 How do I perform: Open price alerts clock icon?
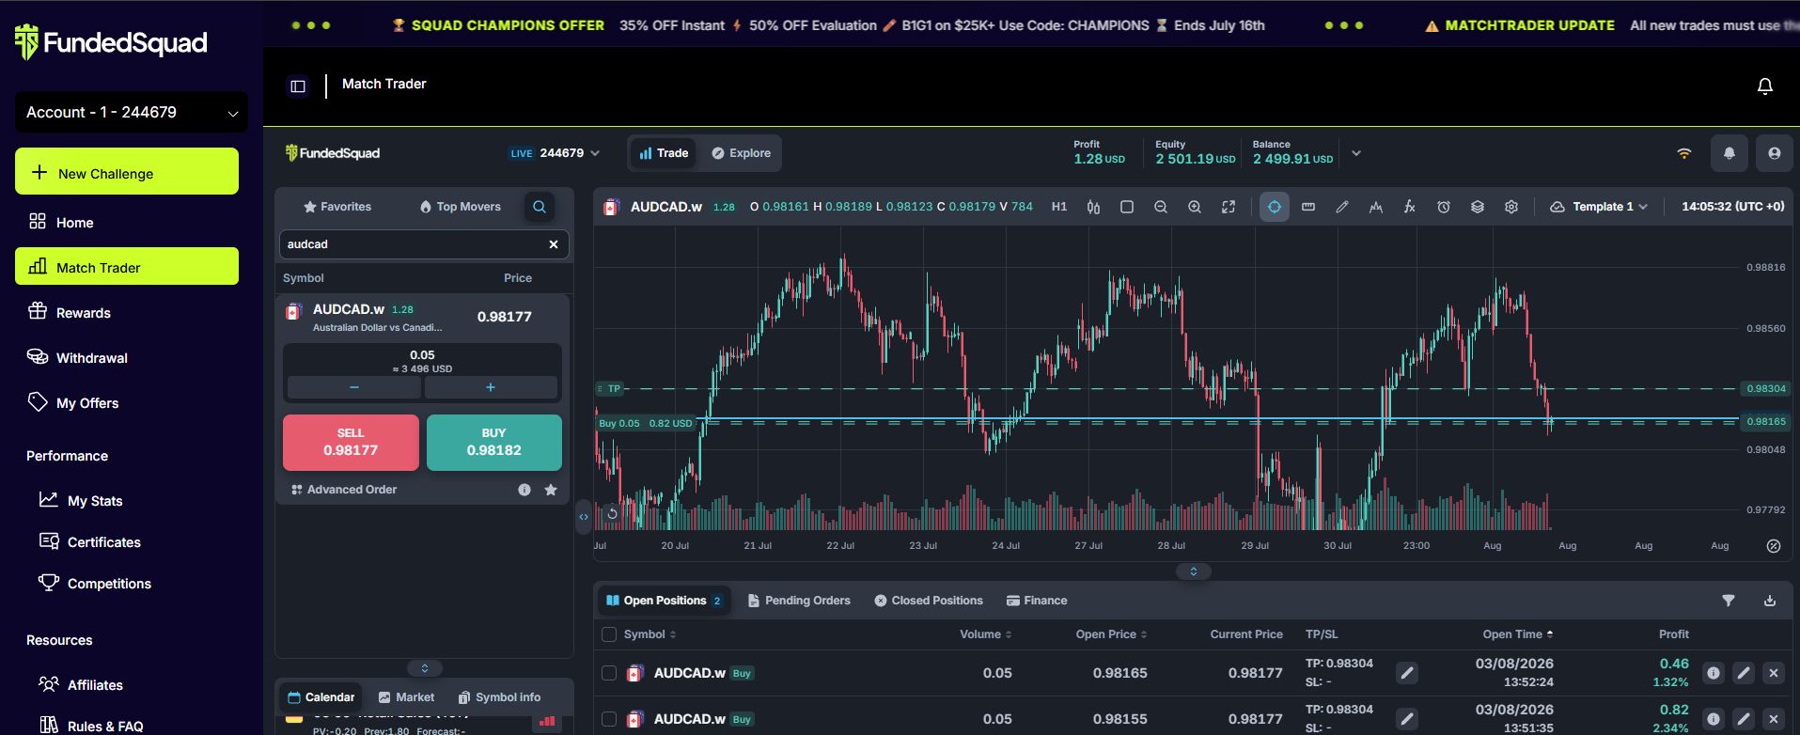(1444, 207)
